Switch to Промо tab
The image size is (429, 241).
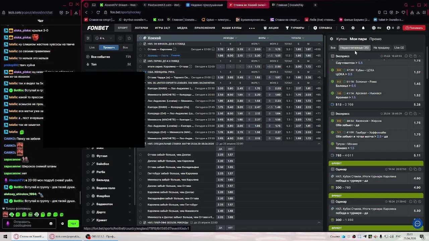(375, 39)
